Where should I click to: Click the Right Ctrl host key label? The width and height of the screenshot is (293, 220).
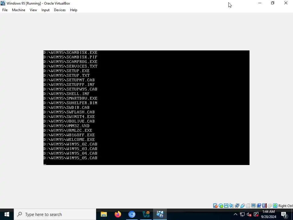[x=286, y=206]
